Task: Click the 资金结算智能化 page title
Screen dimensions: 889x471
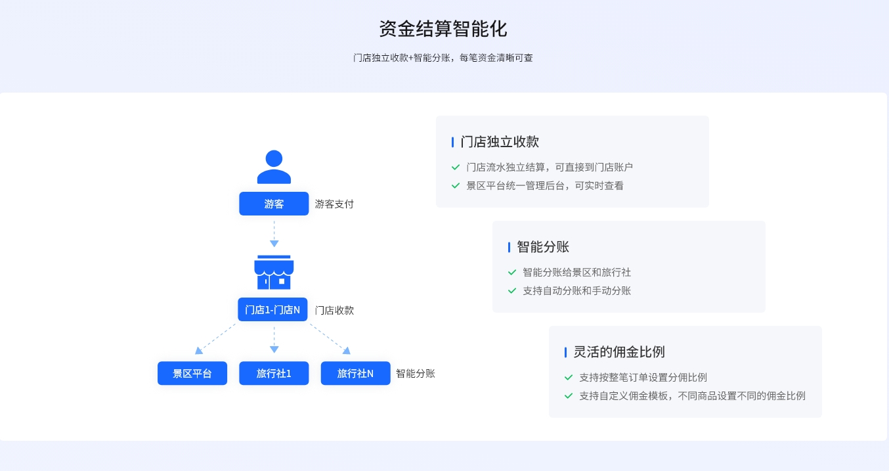Action: pos(443,29)
